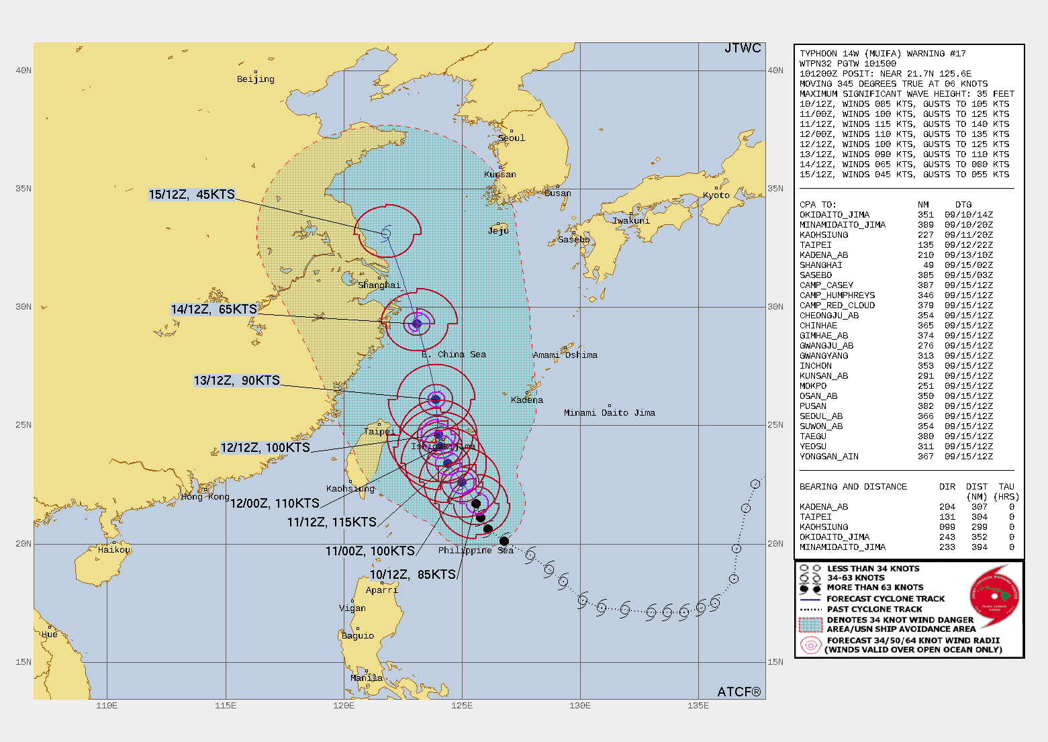Click the last past-track marker at map's east edge
This screenshot has width=1048, height=742.
(x=755, y=484)
